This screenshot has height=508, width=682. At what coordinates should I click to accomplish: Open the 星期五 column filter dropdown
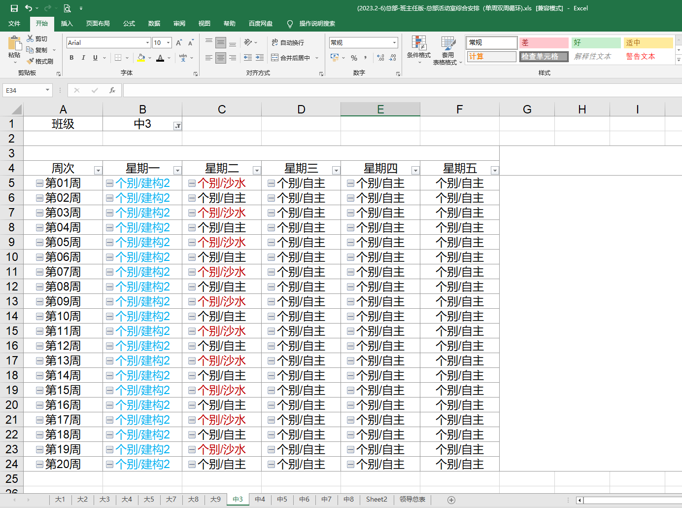[x=495, y=170]
